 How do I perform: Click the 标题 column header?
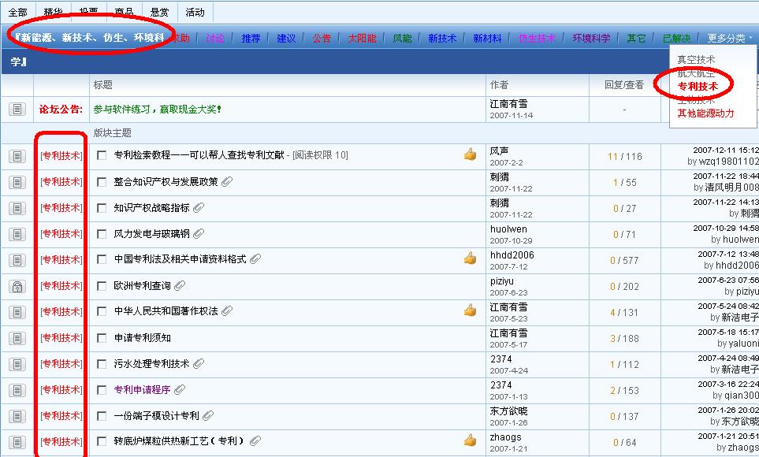[102, 85]
